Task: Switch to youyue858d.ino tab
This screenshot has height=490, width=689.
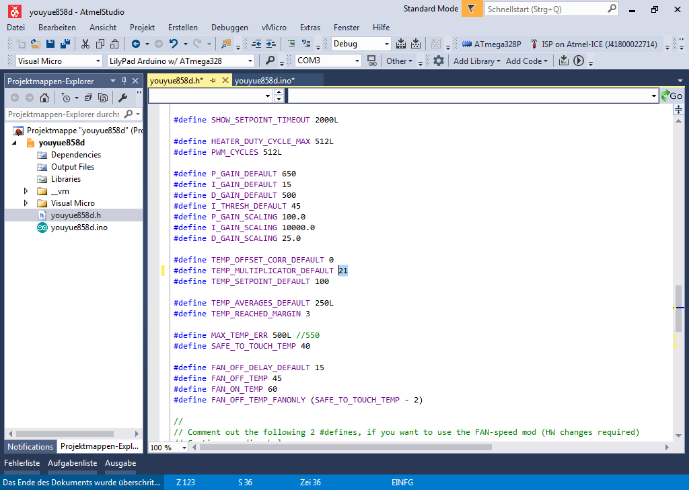Action: click(x=264, y=81)
